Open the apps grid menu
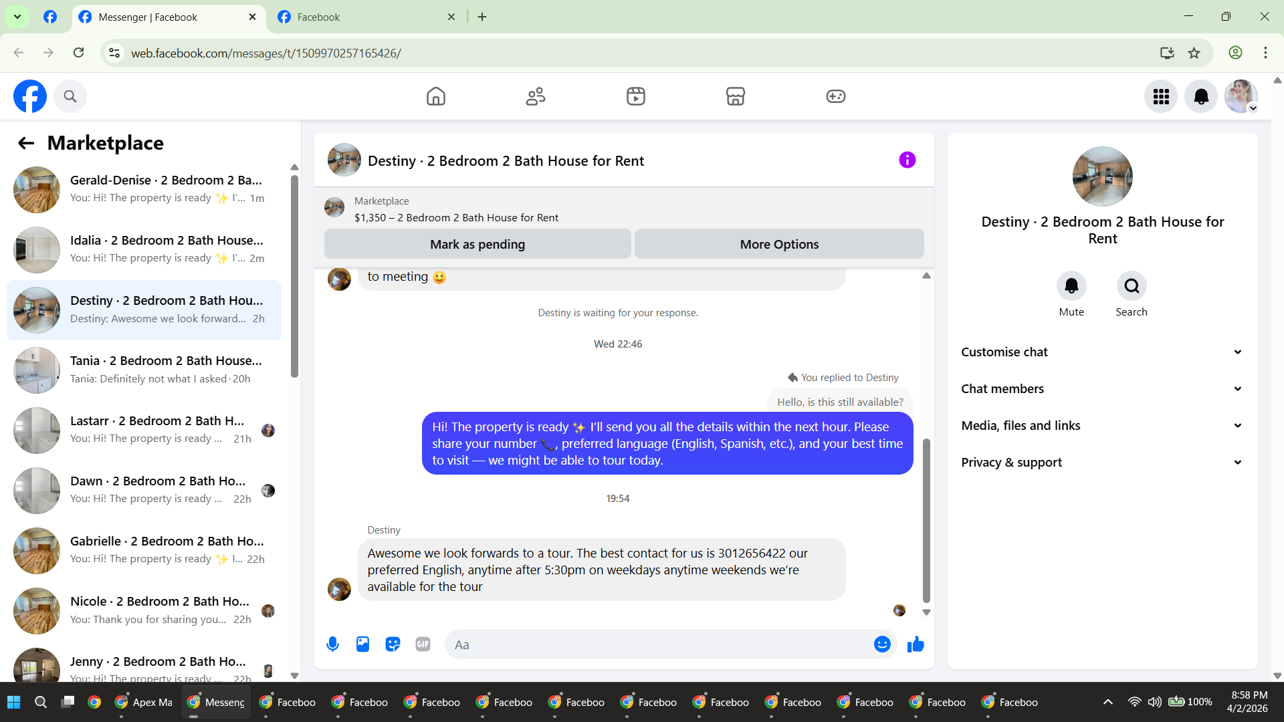 tap(1161, 97)
